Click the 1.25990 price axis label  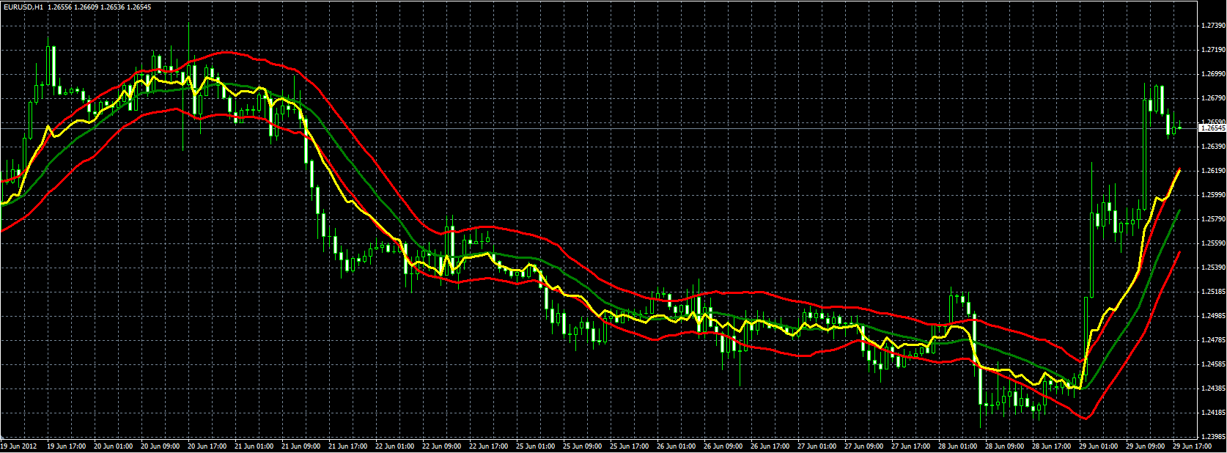pyautogui.click(x=1214, y=195)
